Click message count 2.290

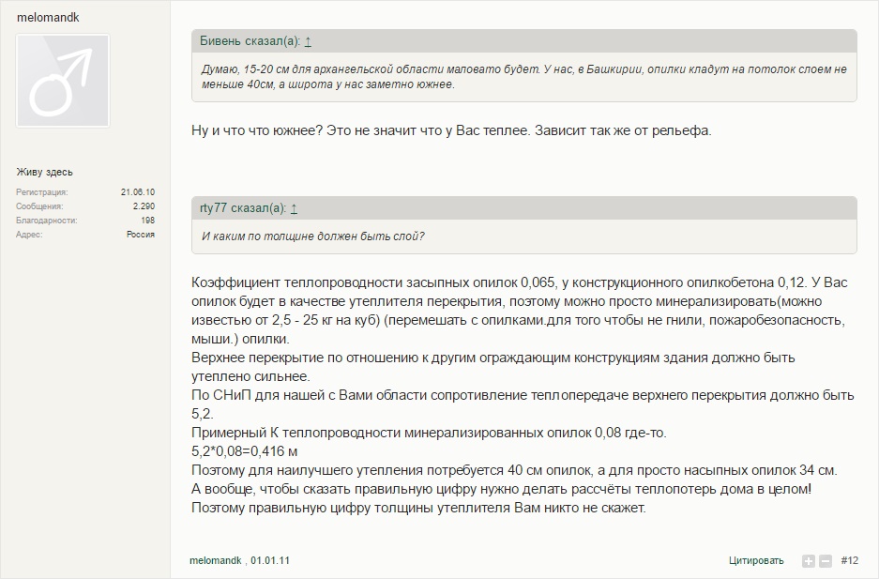(144, 206)
